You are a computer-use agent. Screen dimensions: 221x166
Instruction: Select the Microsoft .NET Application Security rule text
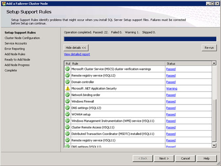point(94,89)
